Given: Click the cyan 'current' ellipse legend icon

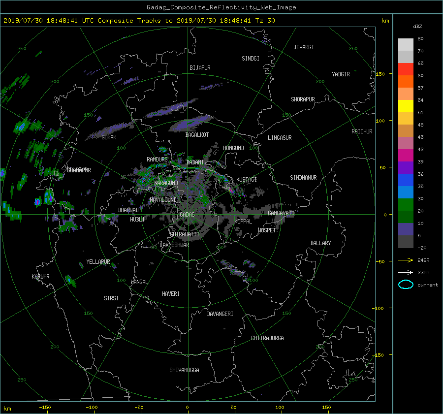Looking at the screenshot, I should (x=406, y=285).
